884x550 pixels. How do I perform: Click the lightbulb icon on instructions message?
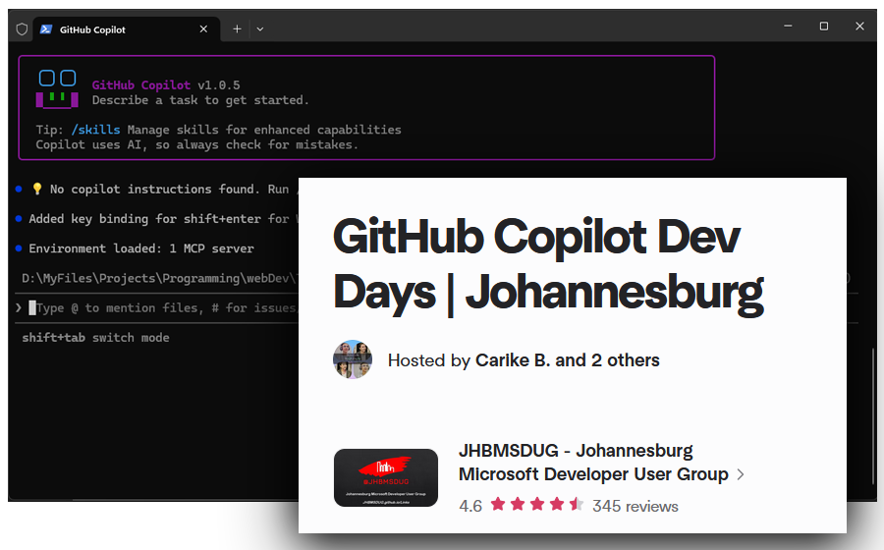click(37, 189)
